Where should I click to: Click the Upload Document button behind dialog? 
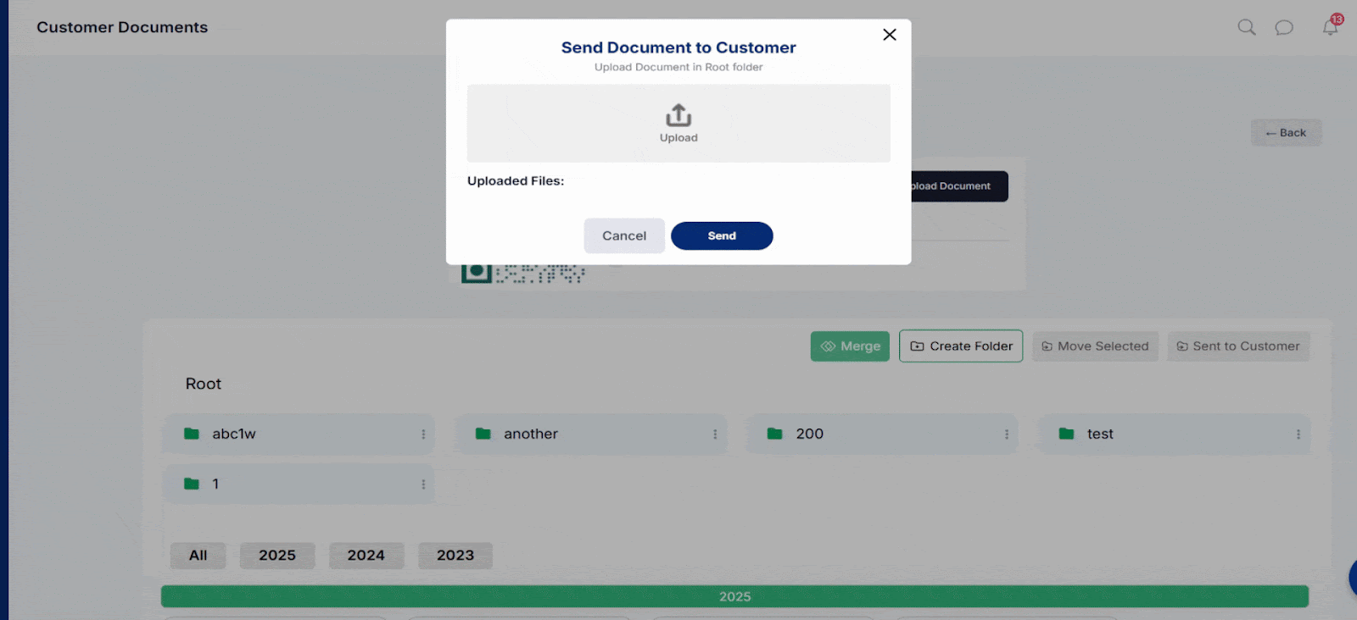(x=960, y=186)
